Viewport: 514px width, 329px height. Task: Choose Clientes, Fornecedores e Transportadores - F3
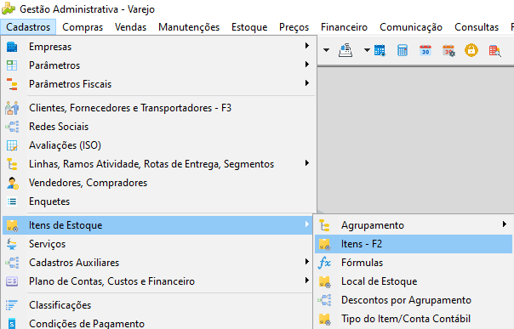tap(158, 108)
